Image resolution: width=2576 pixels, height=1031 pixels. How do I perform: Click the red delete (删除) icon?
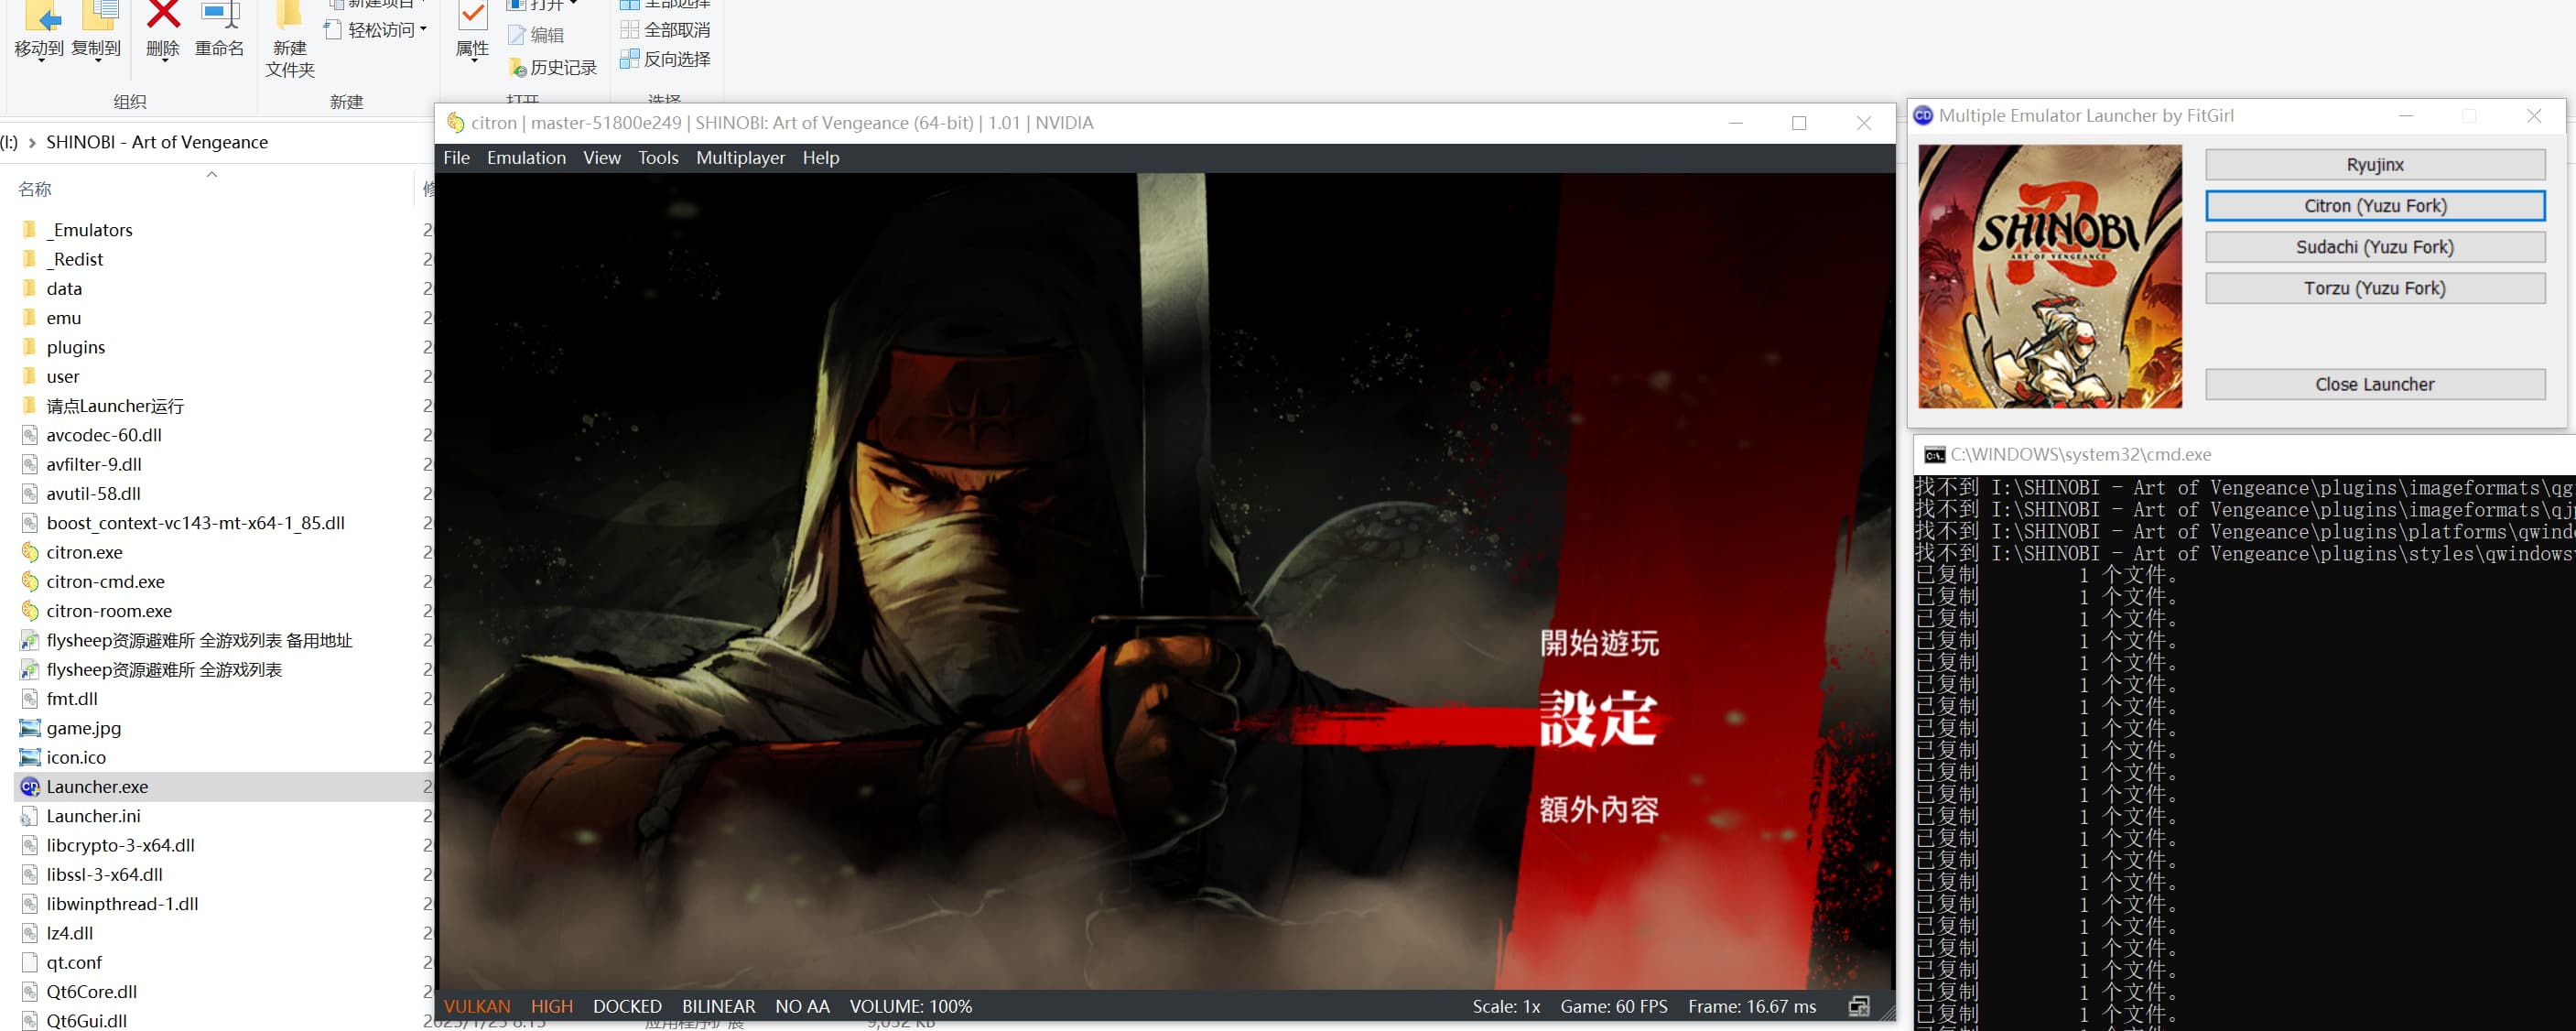163,15
